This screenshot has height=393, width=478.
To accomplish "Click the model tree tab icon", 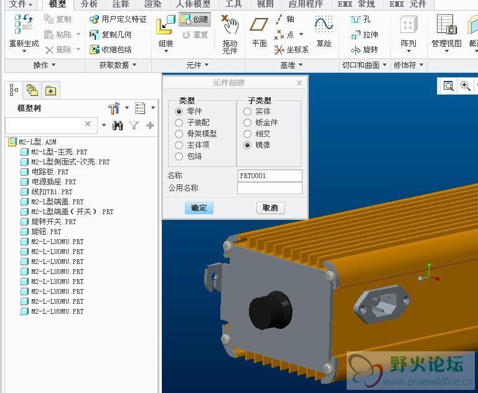I will (x=14, y=90).
